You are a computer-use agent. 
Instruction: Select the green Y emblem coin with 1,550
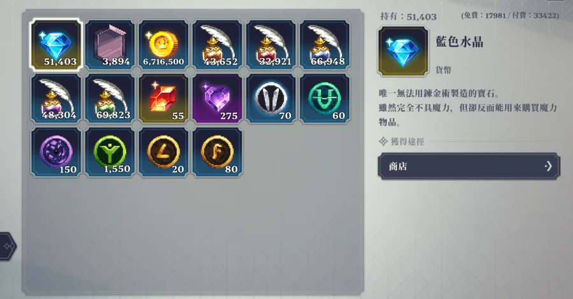110,152
